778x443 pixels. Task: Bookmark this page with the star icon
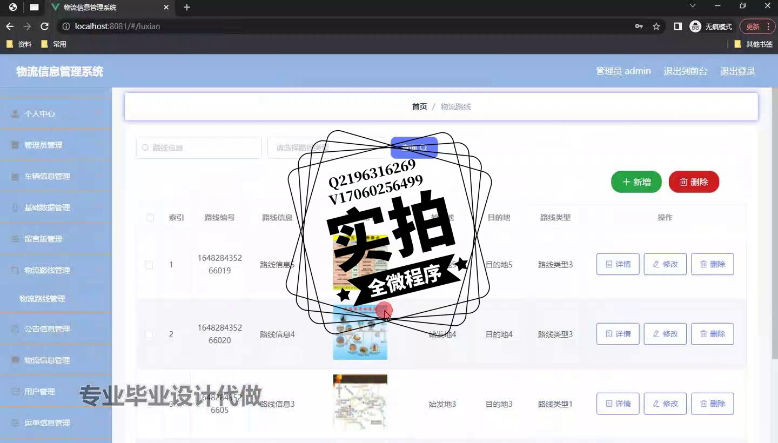(656, 26)
